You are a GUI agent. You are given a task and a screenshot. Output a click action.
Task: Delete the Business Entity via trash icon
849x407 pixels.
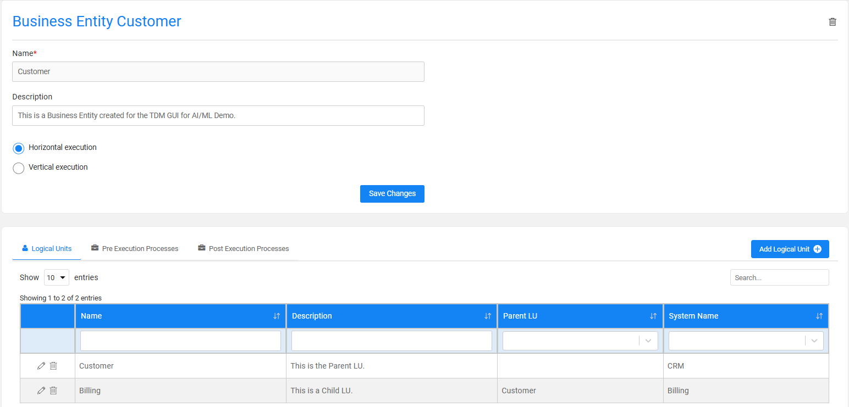coord(833,22)
